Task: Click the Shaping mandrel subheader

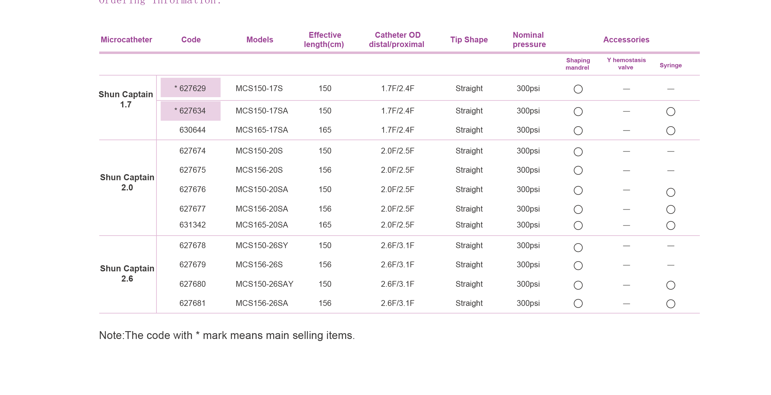Action: tap(578, 64)
